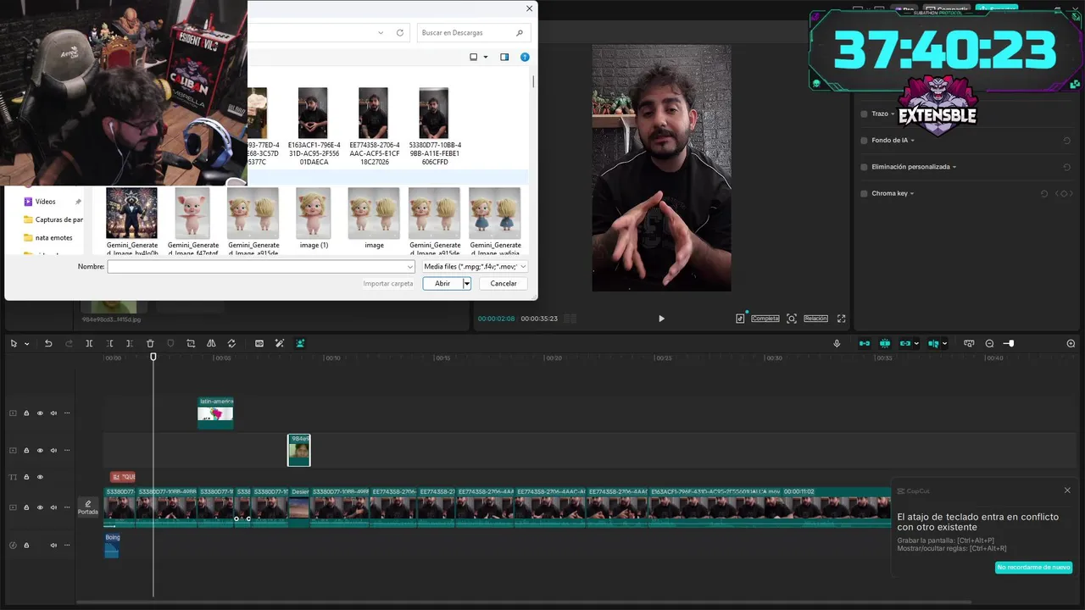
Task: Refresh the file dialog folder
Action: (400, 32)
